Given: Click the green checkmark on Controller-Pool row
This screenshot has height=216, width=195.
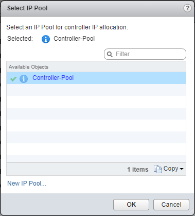Looking at the screenshot, I should (x=13, y=79).
